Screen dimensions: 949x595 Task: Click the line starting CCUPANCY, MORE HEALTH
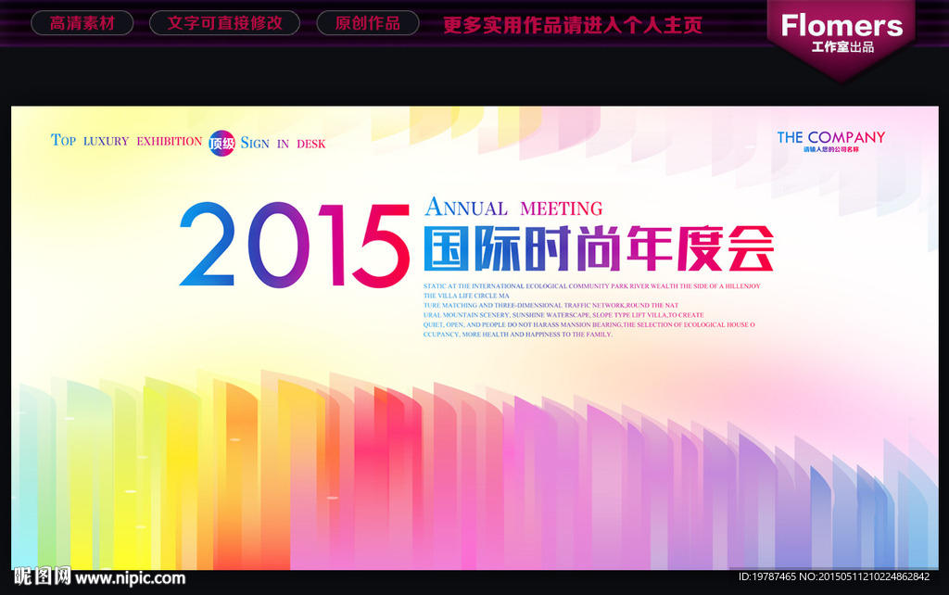[517, 335]
